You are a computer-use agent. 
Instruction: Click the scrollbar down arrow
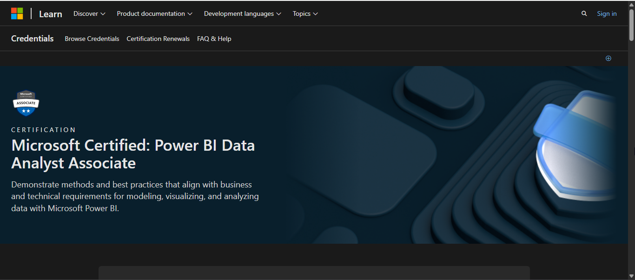pyautogui.click(x=631, y=276)
